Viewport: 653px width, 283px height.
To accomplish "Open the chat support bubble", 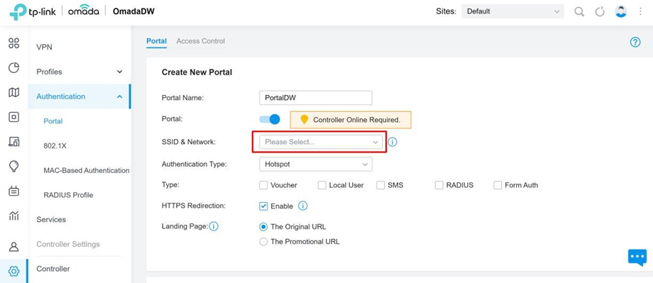I will 637,257.
